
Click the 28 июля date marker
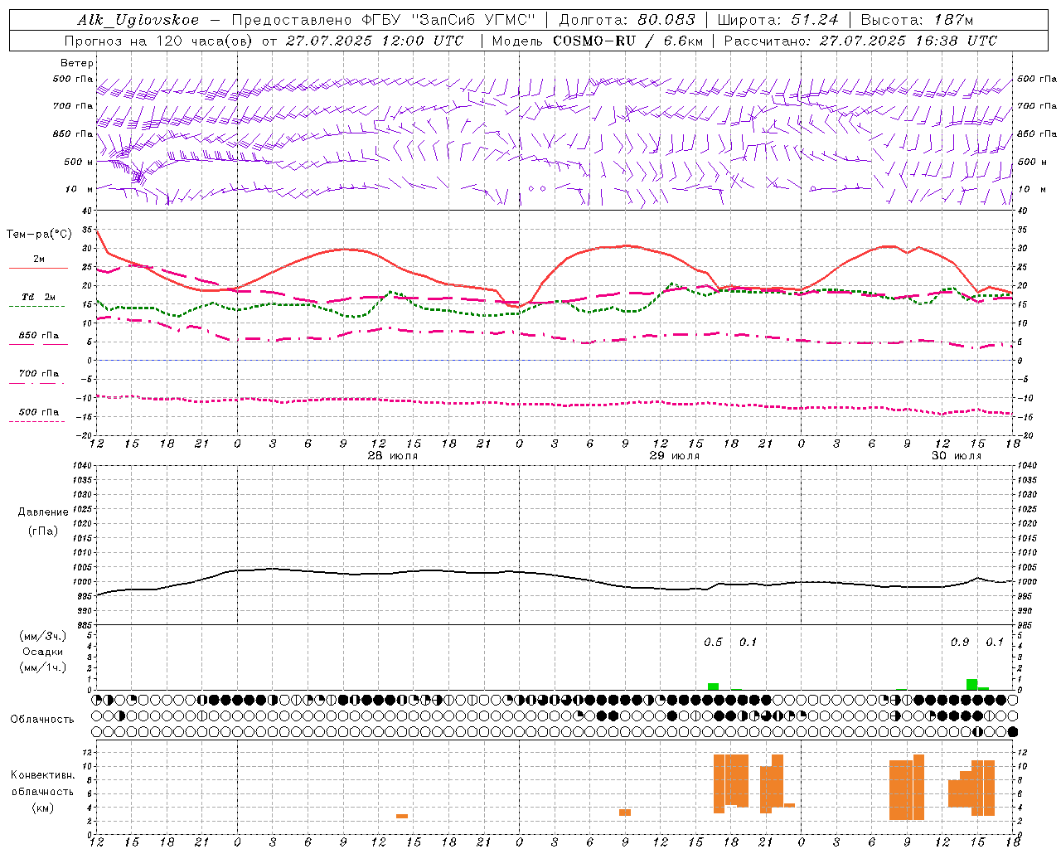(x=392, y=456)
